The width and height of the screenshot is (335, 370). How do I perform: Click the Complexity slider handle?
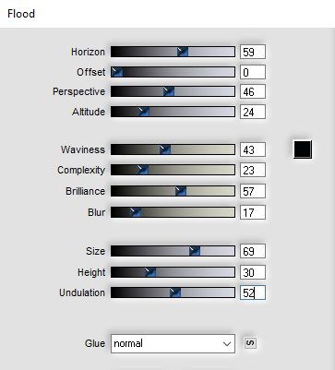click(143, 170)
